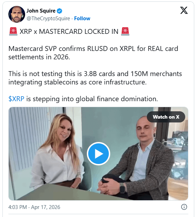
Task: Open John Squire's profile avatar
Action: click(x=17, y=14)
